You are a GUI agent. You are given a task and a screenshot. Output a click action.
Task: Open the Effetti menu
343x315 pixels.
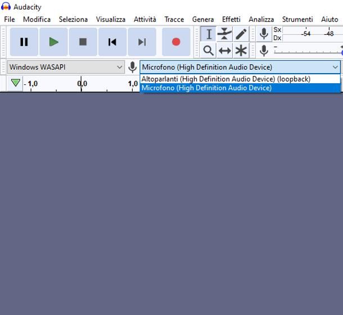pos(231,19)
